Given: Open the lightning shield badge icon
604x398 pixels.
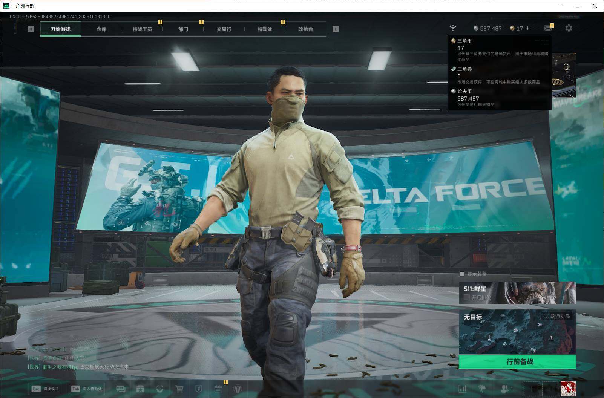Looking at the screenshot, I should pyautogui.click(x=199, y=389).
